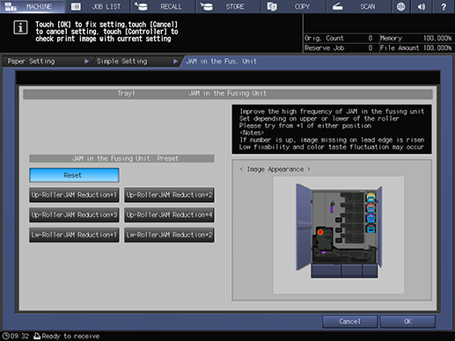This screenshot has width=455, height=341.
Task: Click the Ready to receive status icon
Action: (x=37, y=336)
